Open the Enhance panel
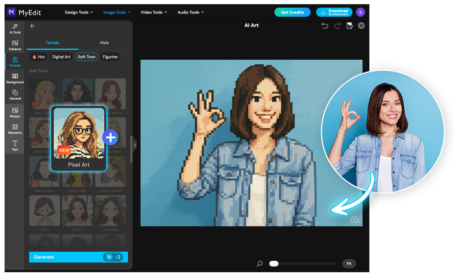This screenshot has height=276, width=456. tap(14, 45)
